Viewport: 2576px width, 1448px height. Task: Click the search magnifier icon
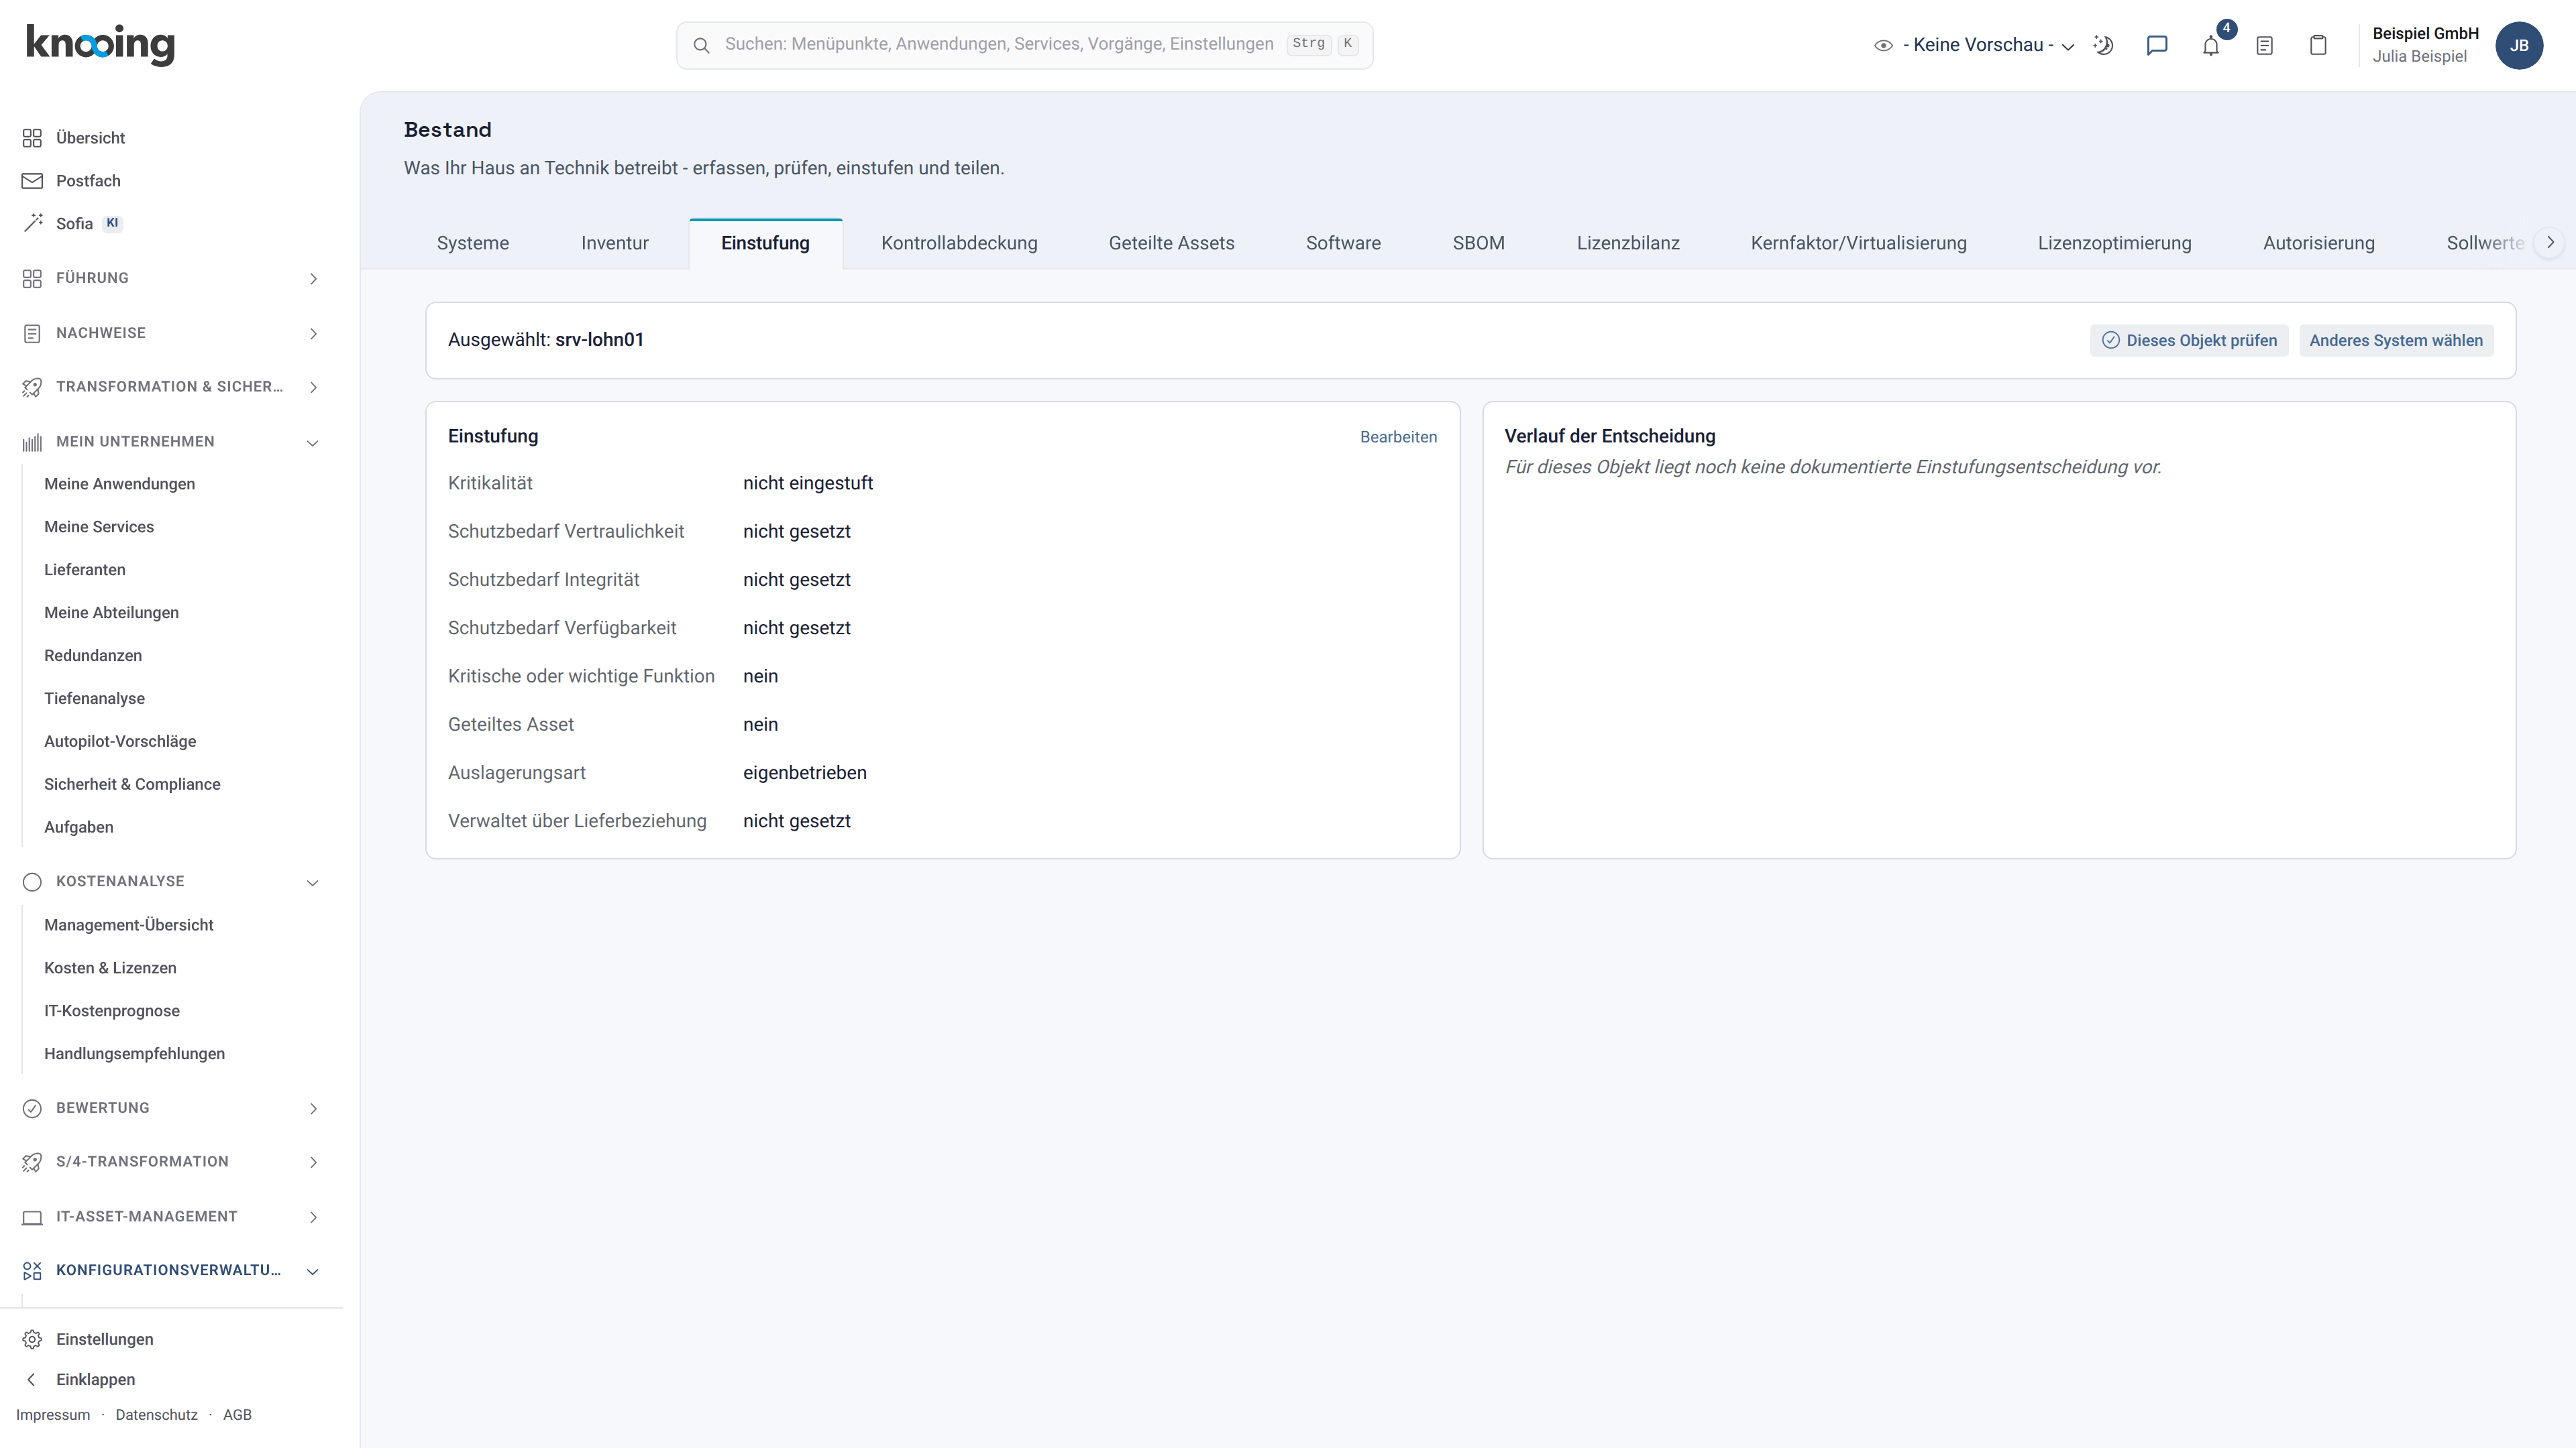[701, 45]
